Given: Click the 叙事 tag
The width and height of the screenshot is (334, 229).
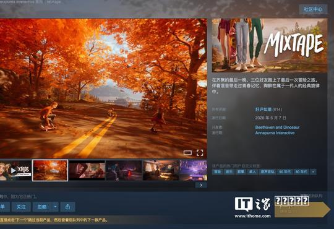Looking at the screenshot, I should click(241, 172).
